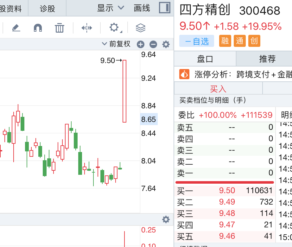Toggle the magnet snap tool
Viewport: 292px width, 247px height.
point(38,28)
